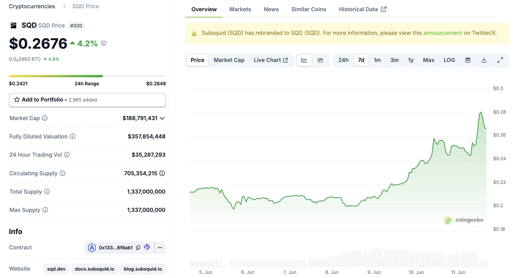522x278 pixels.
Task: Click the Arbitrum network icon beside contract
Action: click(x=92, y=248)
